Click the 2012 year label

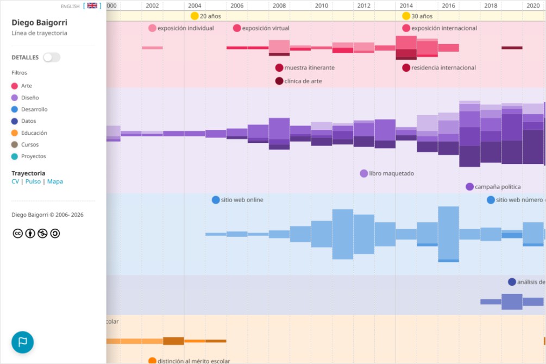click(364, 5)
